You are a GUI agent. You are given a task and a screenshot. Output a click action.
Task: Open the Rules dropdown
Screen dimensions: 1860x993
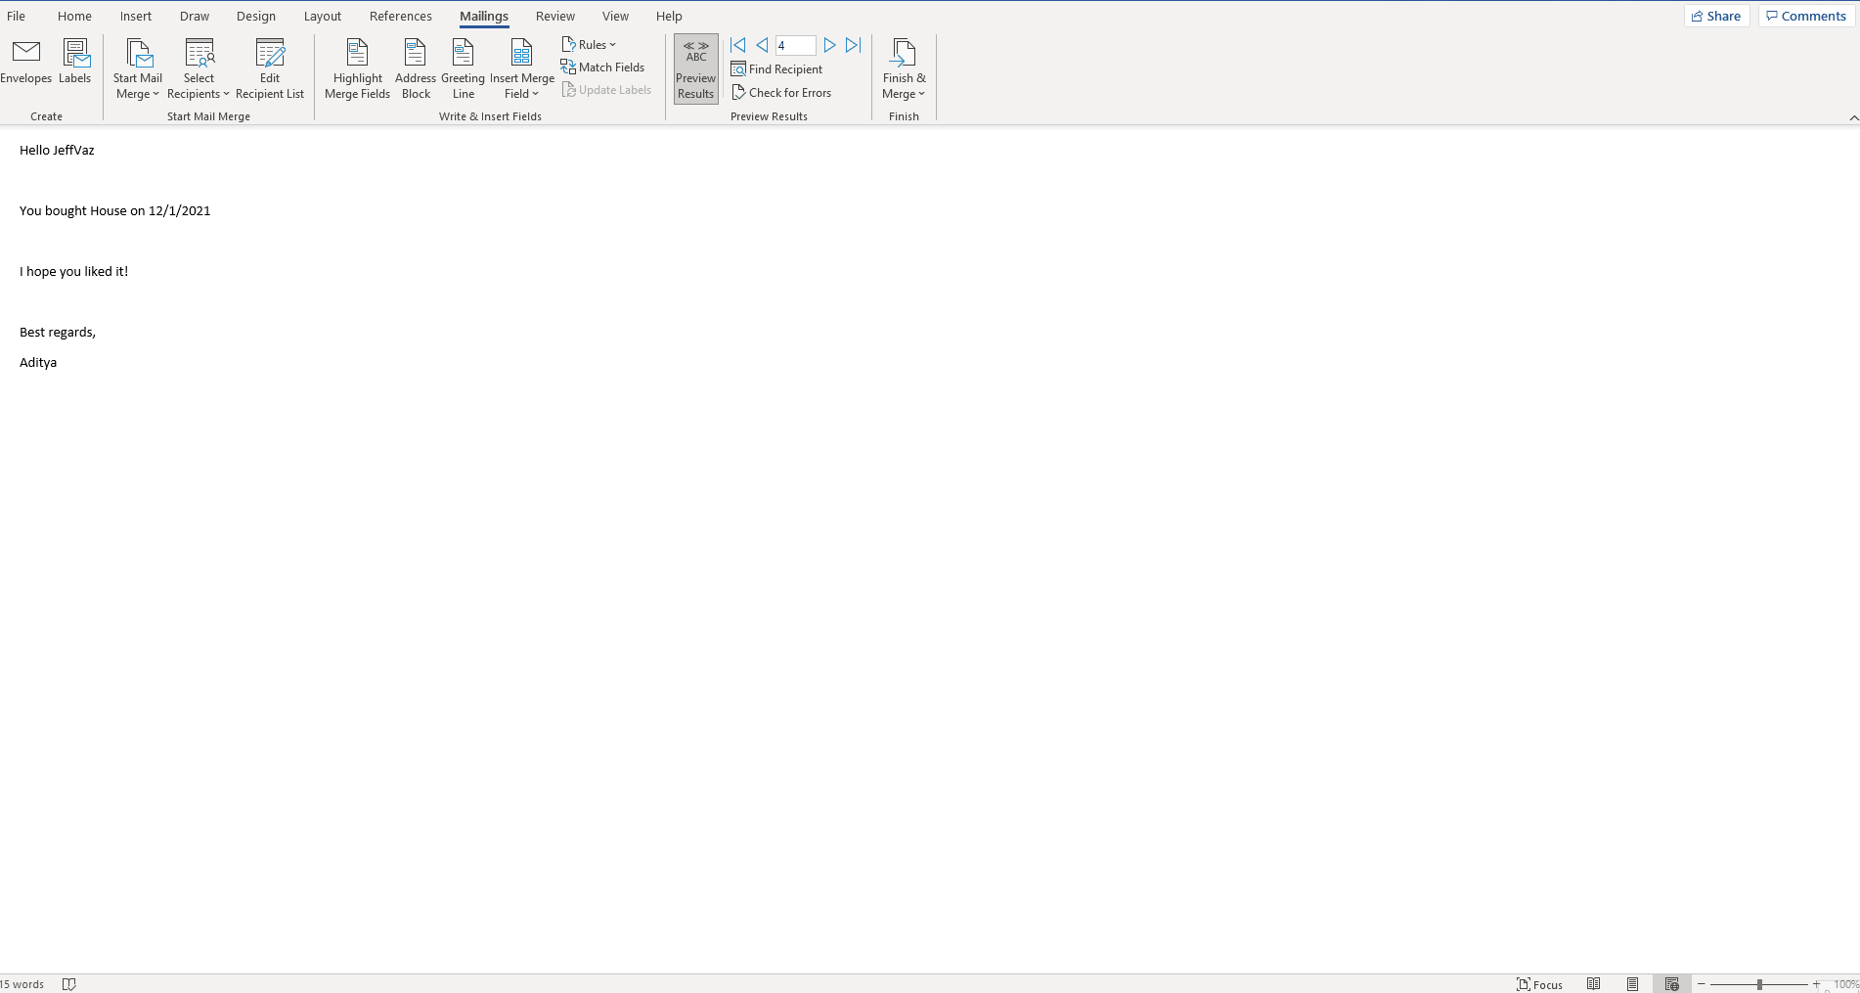tap(589, 45)
